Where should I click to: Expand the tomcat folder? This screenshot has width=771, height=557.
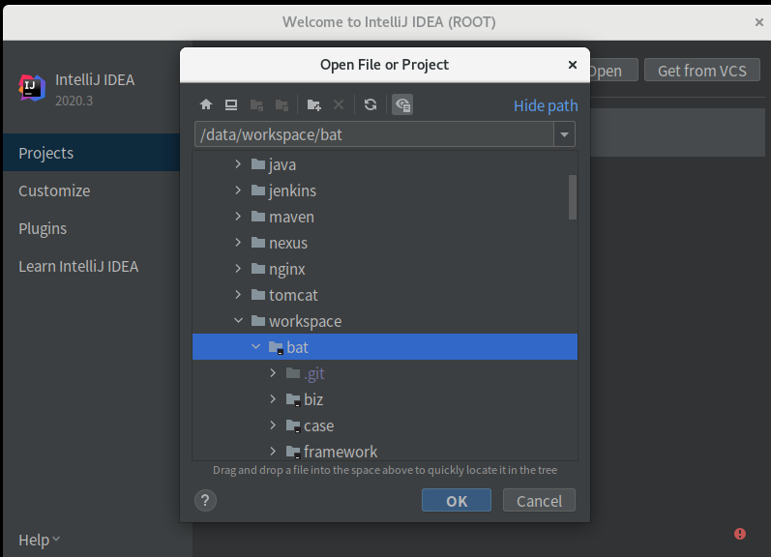coord(238,295)
